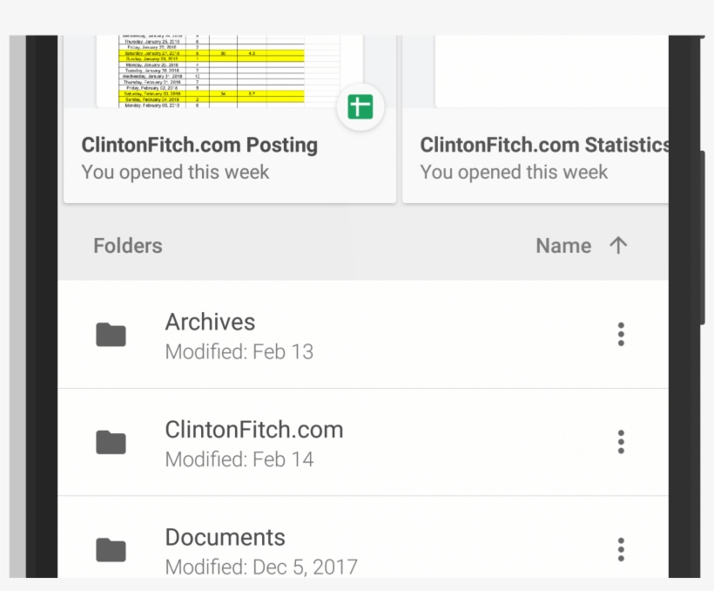Tap the green Google Sheets badge icon
Image resolution: width=714 pixels, height=591 pixels.
360,106
